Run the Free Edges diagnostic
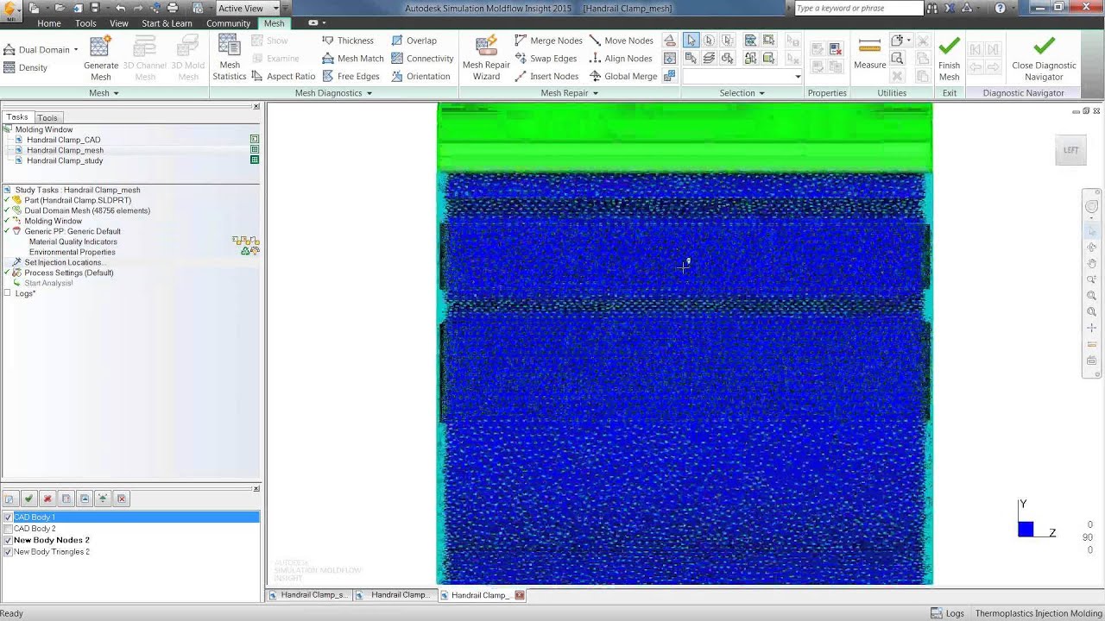This screenshot has width=1105, height=621. [350, 77]
